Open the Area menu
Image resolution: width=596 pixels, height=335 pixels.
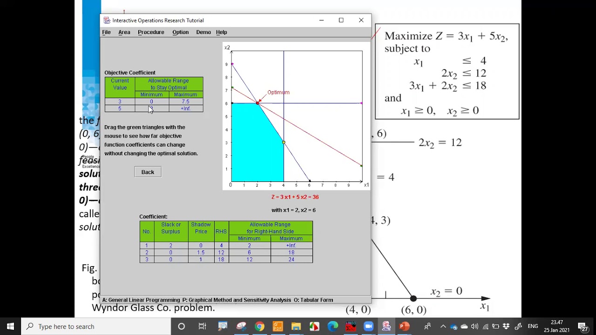coord(124,32)
